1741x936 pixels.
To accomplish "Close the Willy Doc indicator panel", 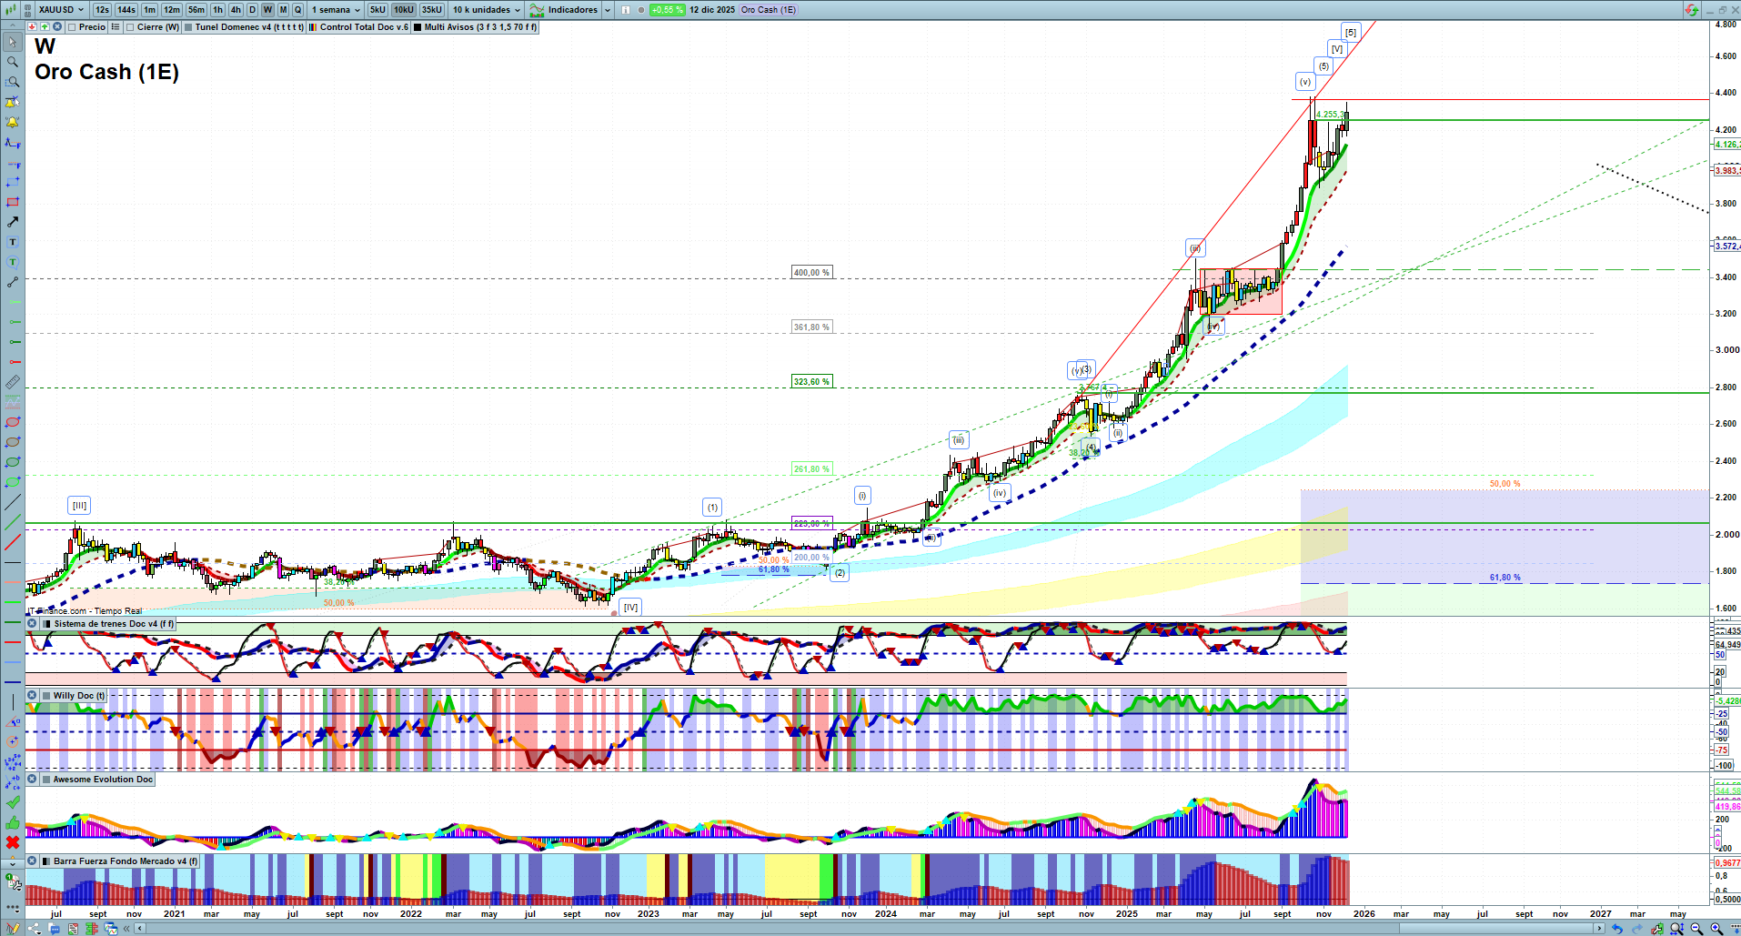I will point(32,696).
